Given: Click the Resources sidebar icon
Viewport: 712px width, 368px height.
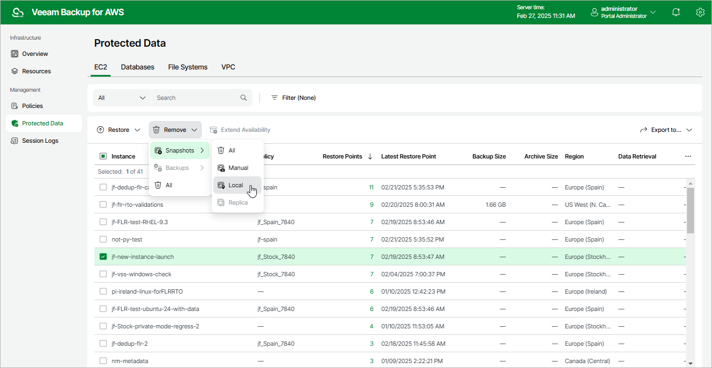Looking at the screenshot, I should 15,71.
